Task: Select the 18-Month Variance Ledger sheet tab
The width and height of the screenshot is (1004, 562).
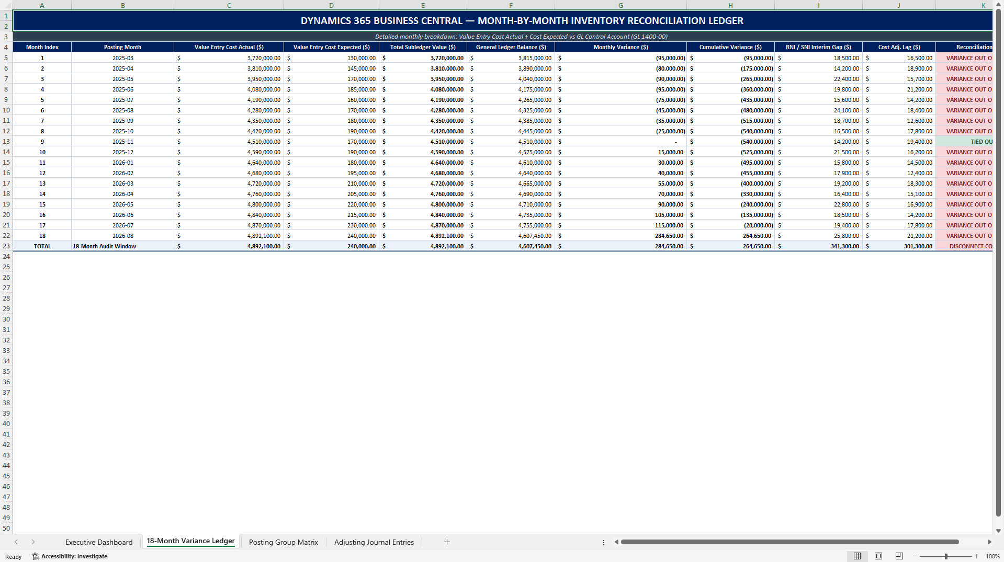Action: pyautogui.click(x=190, y=541)
